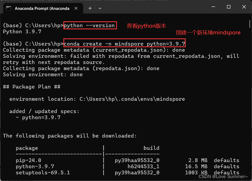
Task: Close the Anaconda Prompt tab
Action: point(76,8)
